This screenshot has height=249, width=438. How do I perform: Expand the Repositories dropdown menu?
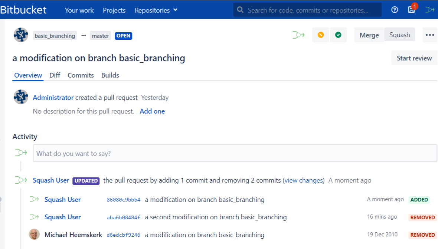click(x=156, y=10)
